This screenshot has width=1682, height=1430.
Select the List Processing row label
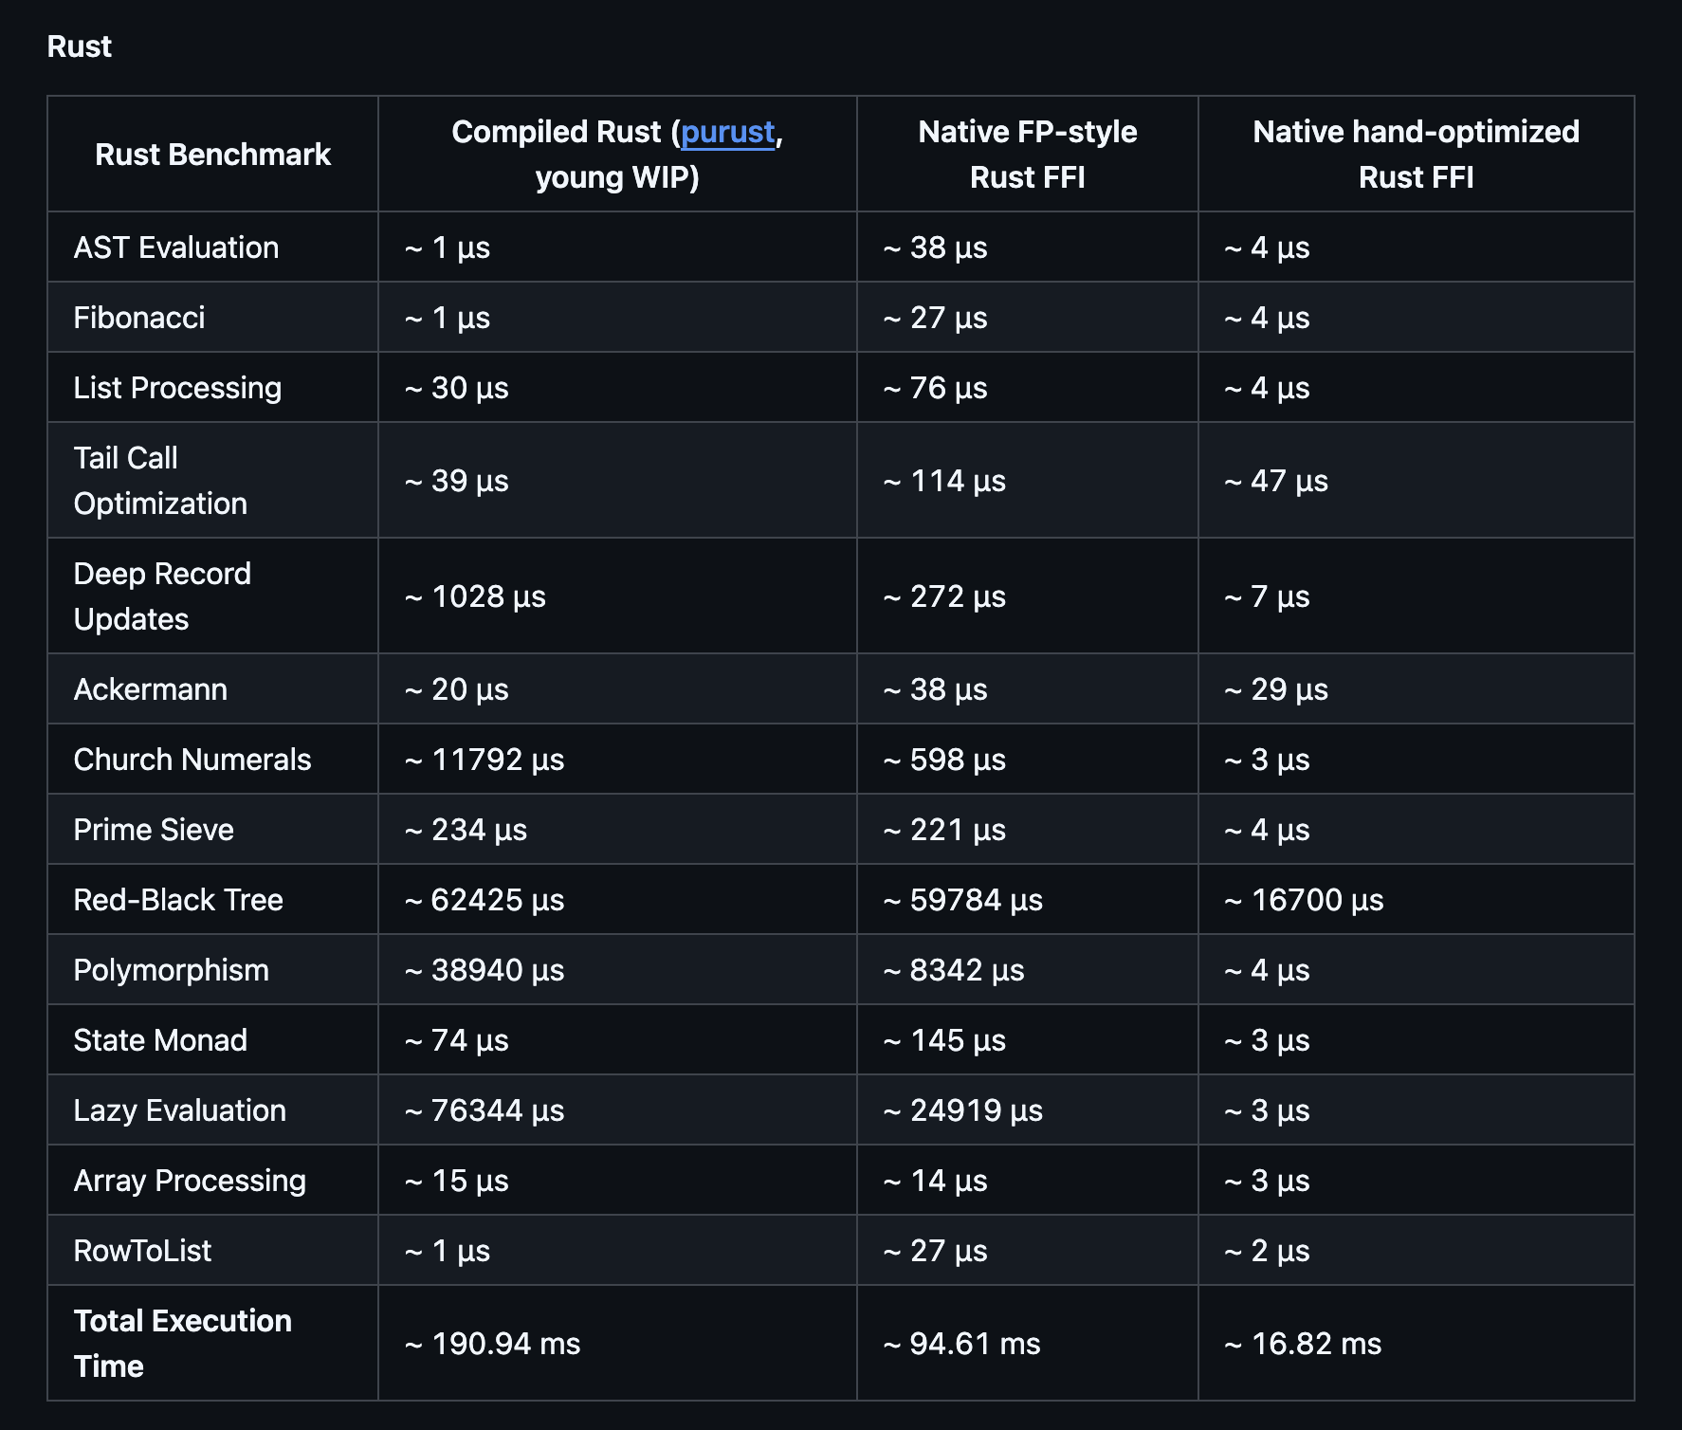click(177, 388)
